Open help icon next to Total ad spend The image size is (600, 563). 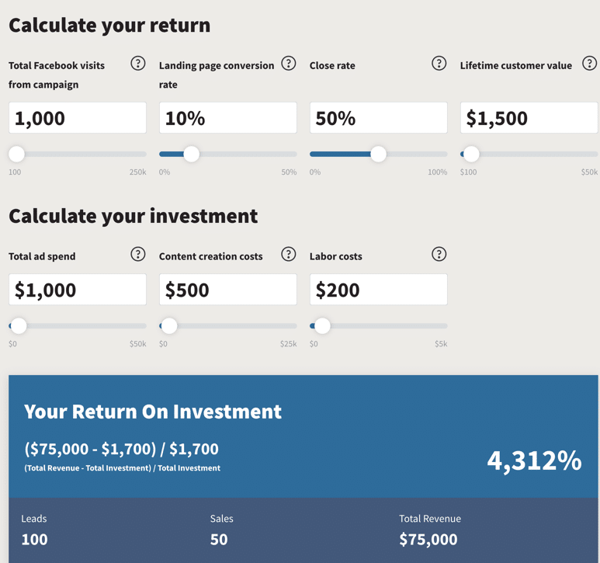[x=137, y=254]
